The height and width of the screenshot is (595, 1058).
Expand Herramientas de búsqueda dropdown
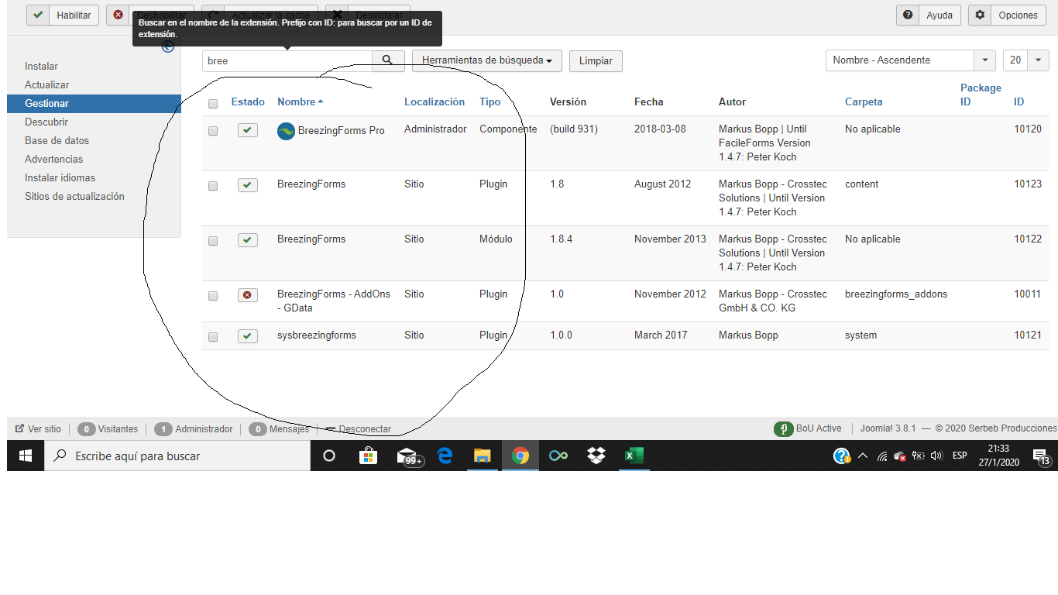click(x=486, y=60)
